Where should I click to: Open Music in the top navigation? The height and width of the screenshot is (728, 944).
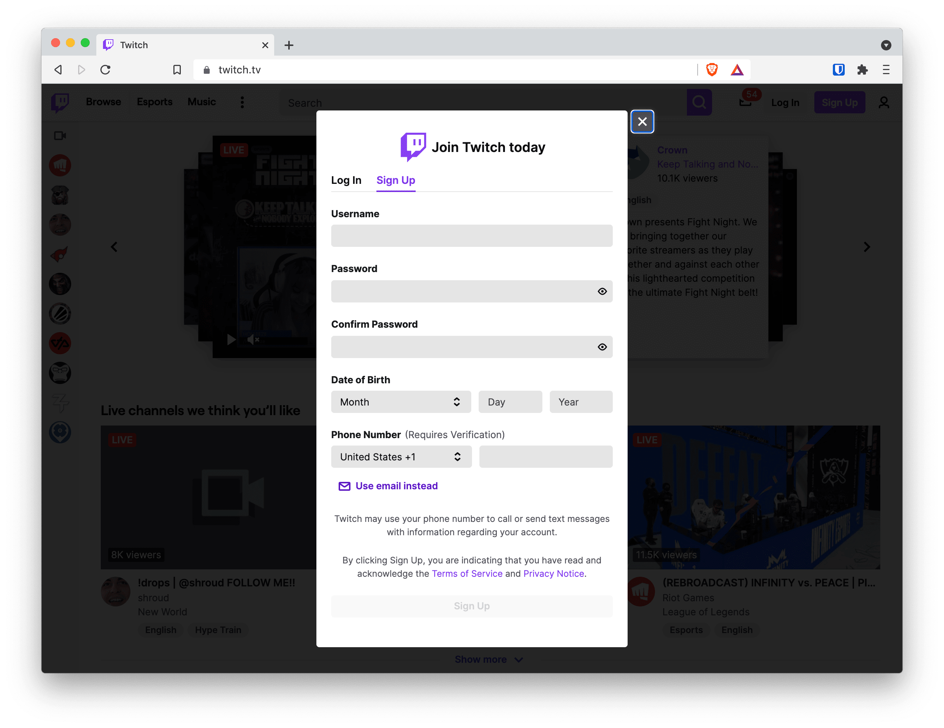point(202,102)
